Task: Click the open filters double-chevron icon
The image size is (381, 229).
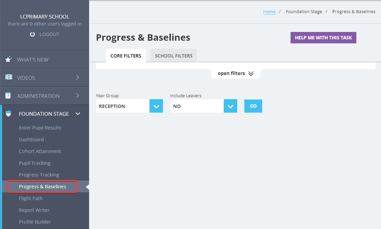Action: pyautogui.click(x=251, y=74)
